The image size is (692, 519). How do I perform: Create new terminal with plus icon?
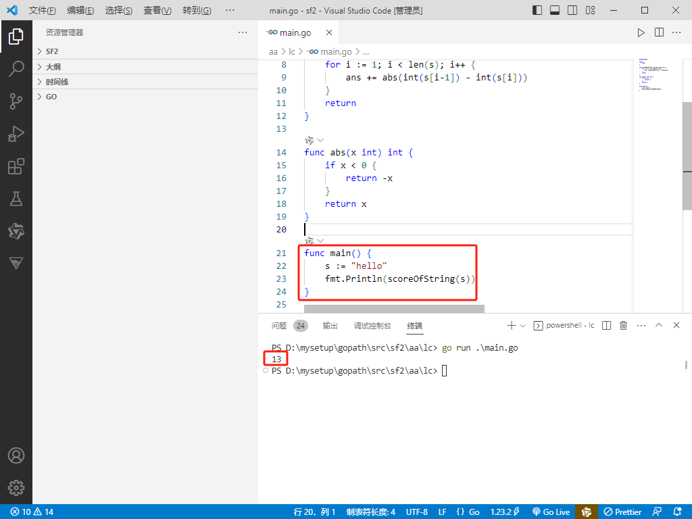511,326
